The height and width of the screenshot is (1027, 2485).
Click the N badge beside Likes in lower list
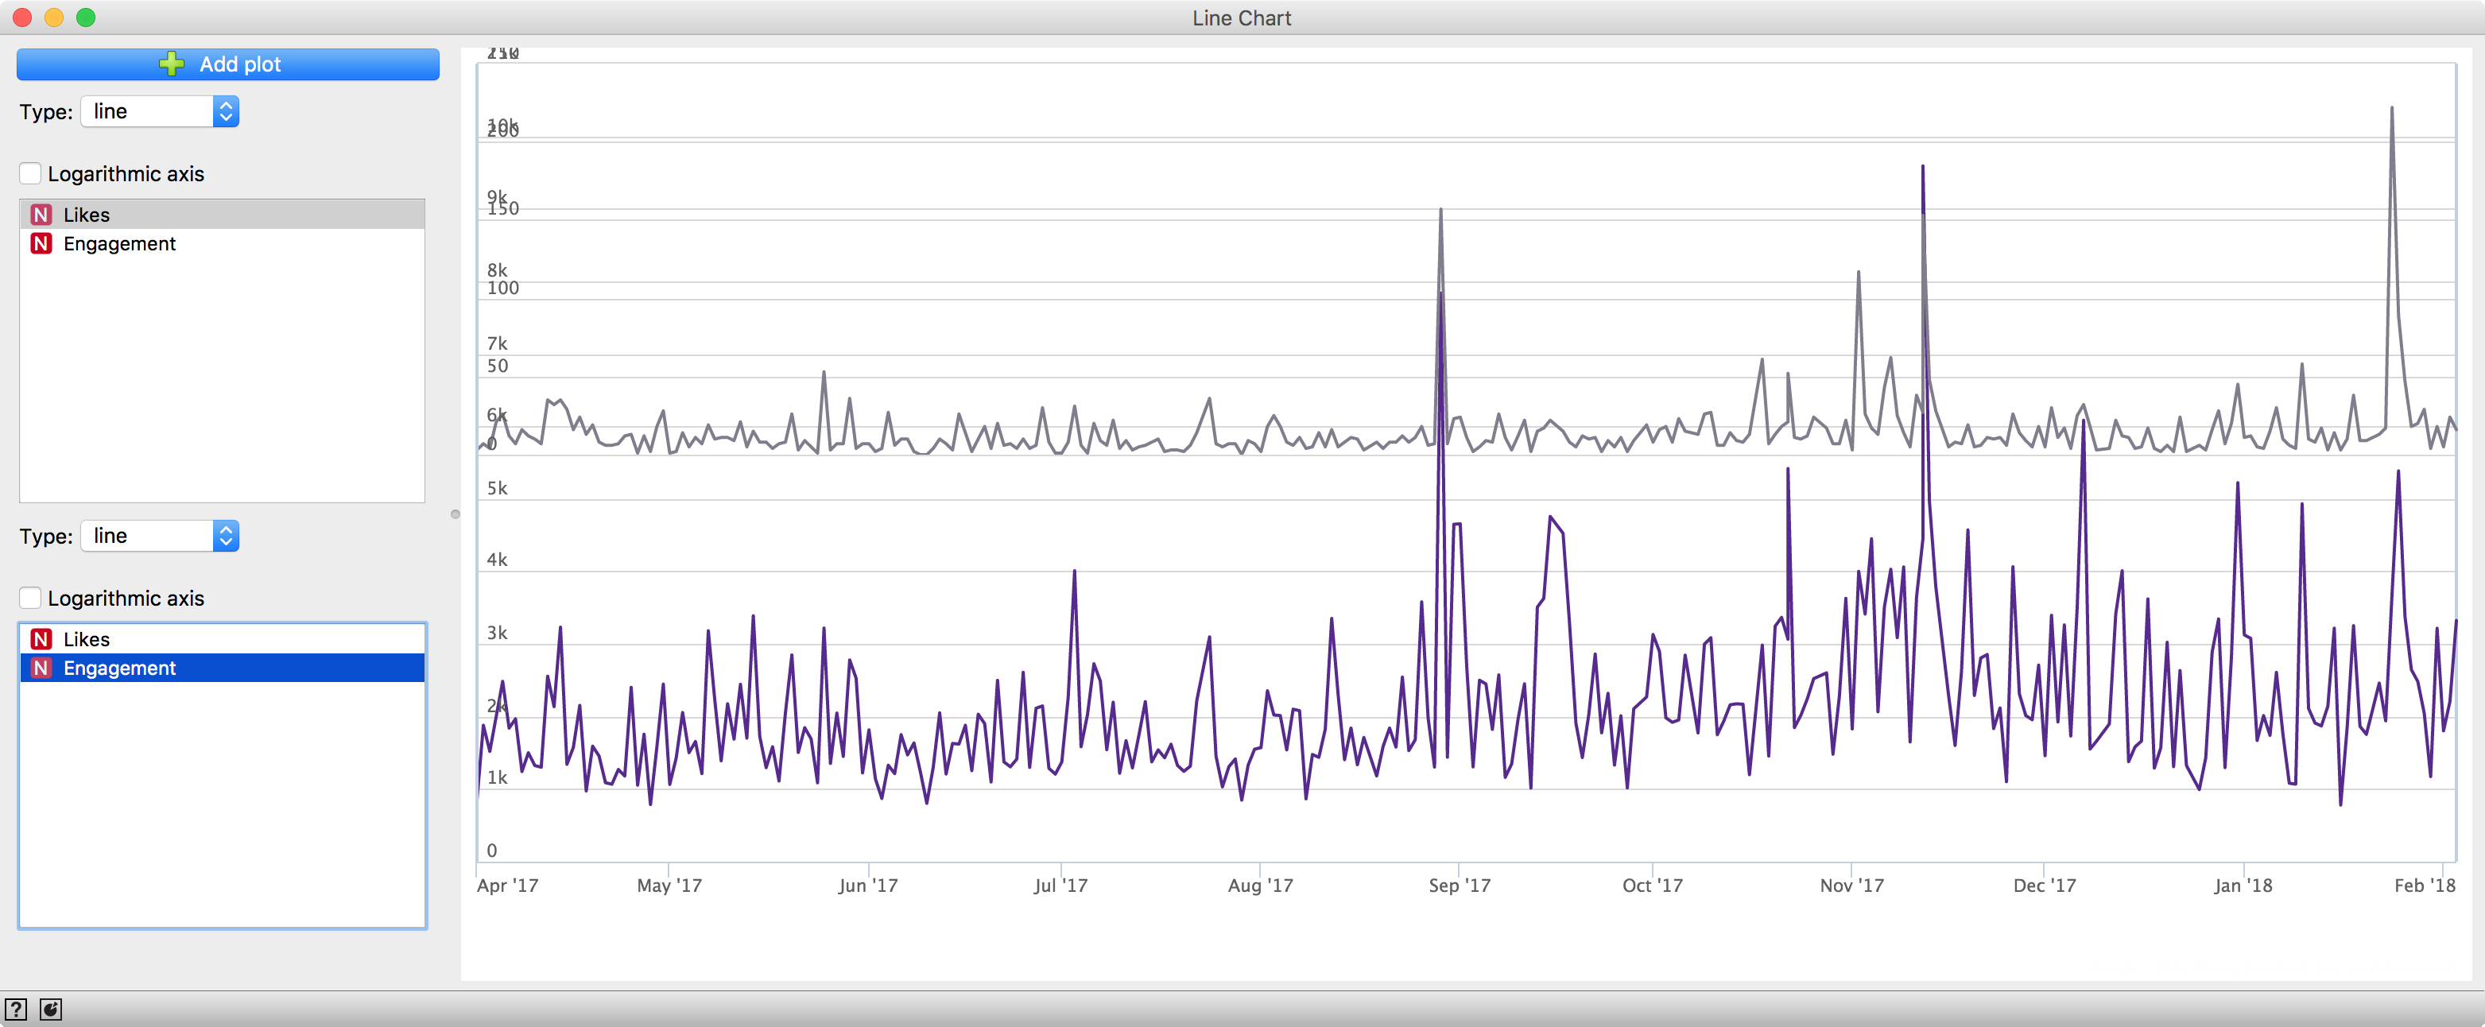tap(41, 639)
